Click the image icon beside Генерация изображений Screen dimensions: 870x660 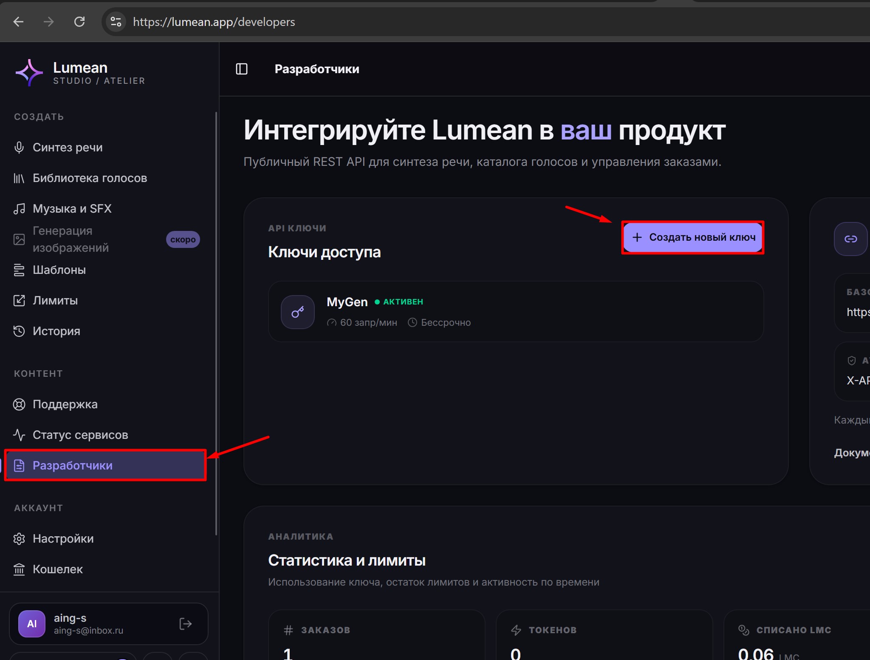19,239
